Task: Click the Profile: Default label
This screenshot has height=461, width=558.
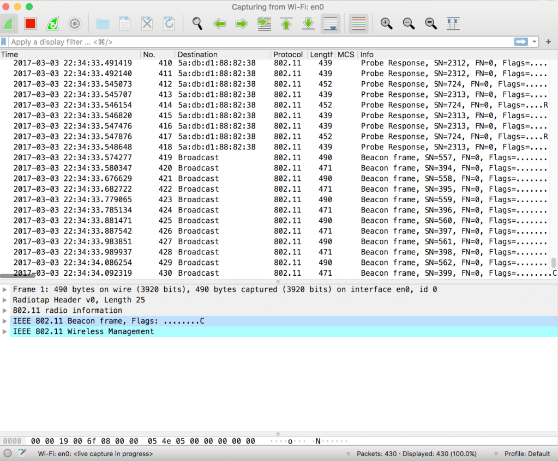Action: [527, 454]
